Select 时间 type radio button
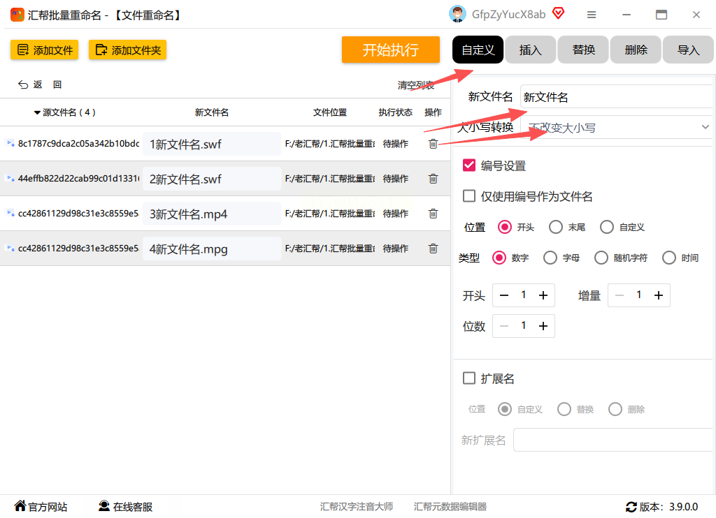Viewport: 716px width, 518px height. [669, 258]
